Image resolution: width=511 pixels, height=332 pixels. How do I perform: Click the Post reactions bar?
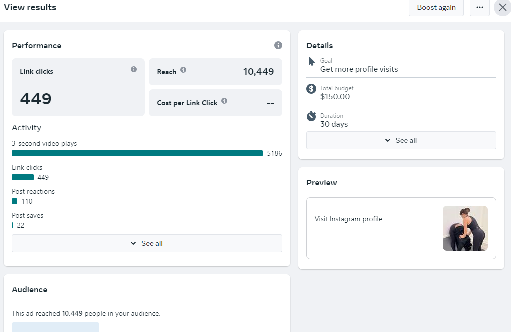pyautogui.click(x=15, y=201)
